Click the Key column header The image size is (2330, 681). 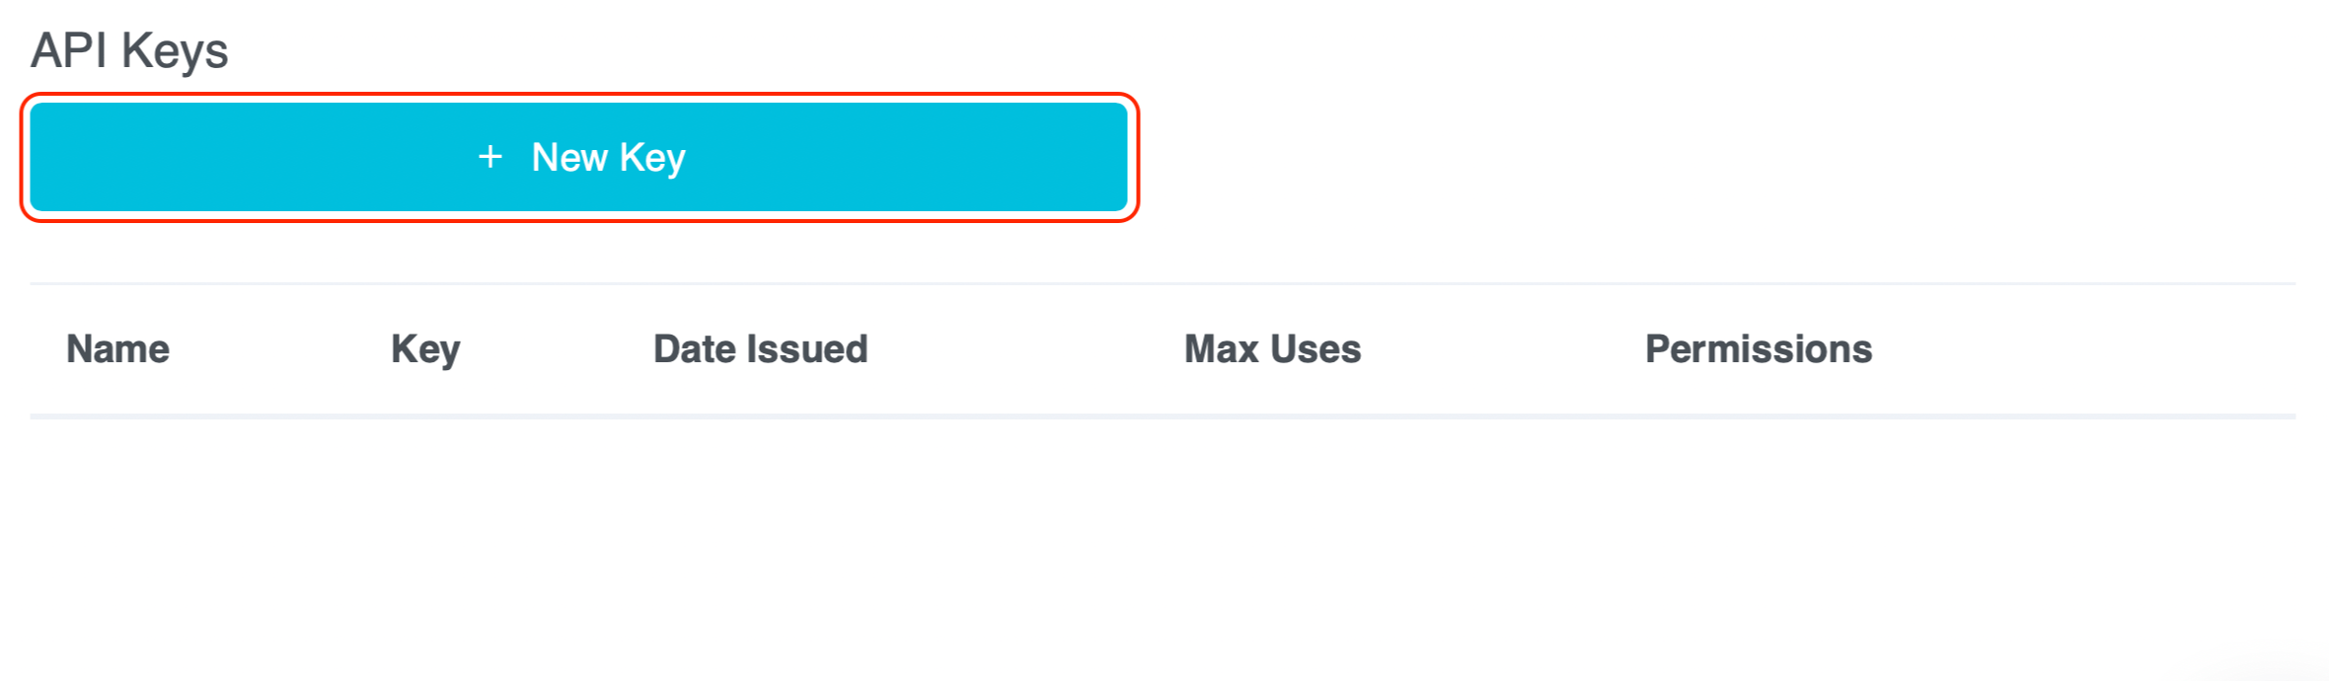[424, 348]
